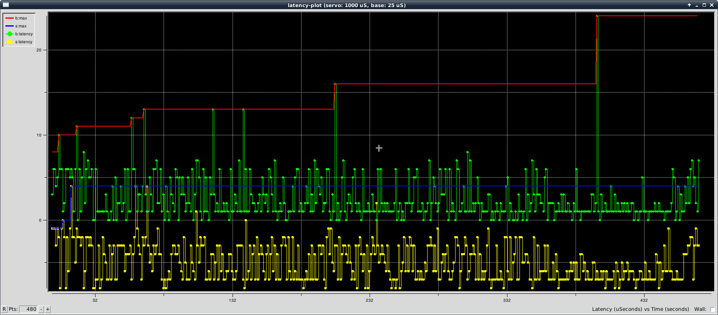Click the x-axis label 432
This screenshot has width=718, height=315.
tap(644, 300)
